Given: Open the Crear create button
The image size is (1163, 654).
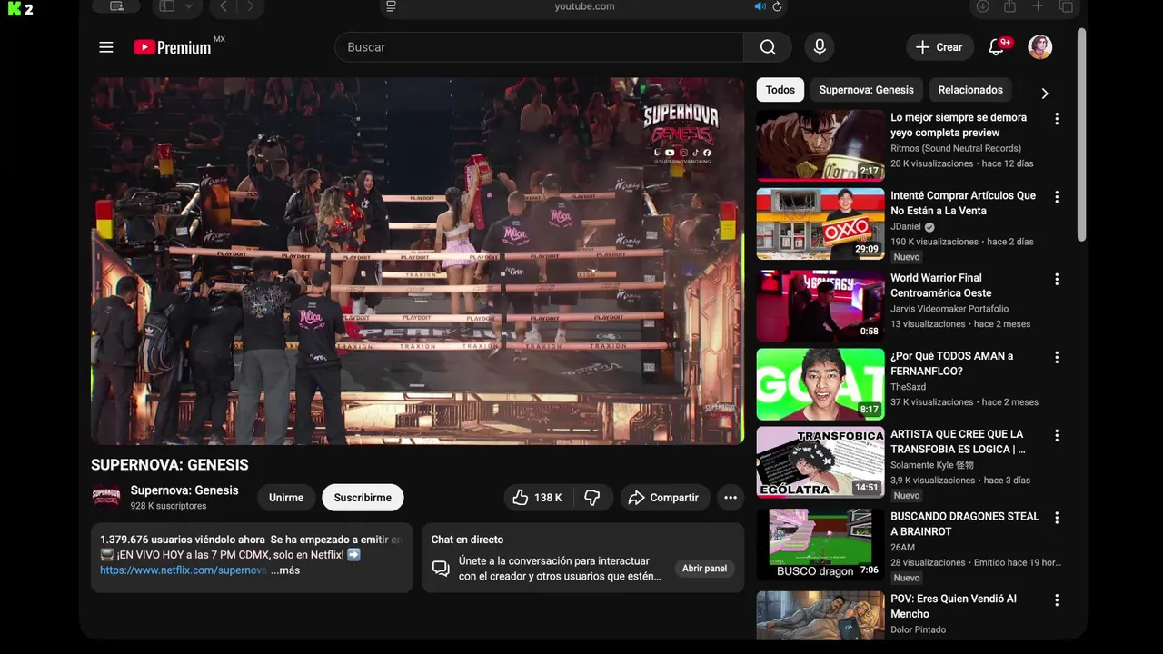Looking at the screenshot, I should point(939,47).
